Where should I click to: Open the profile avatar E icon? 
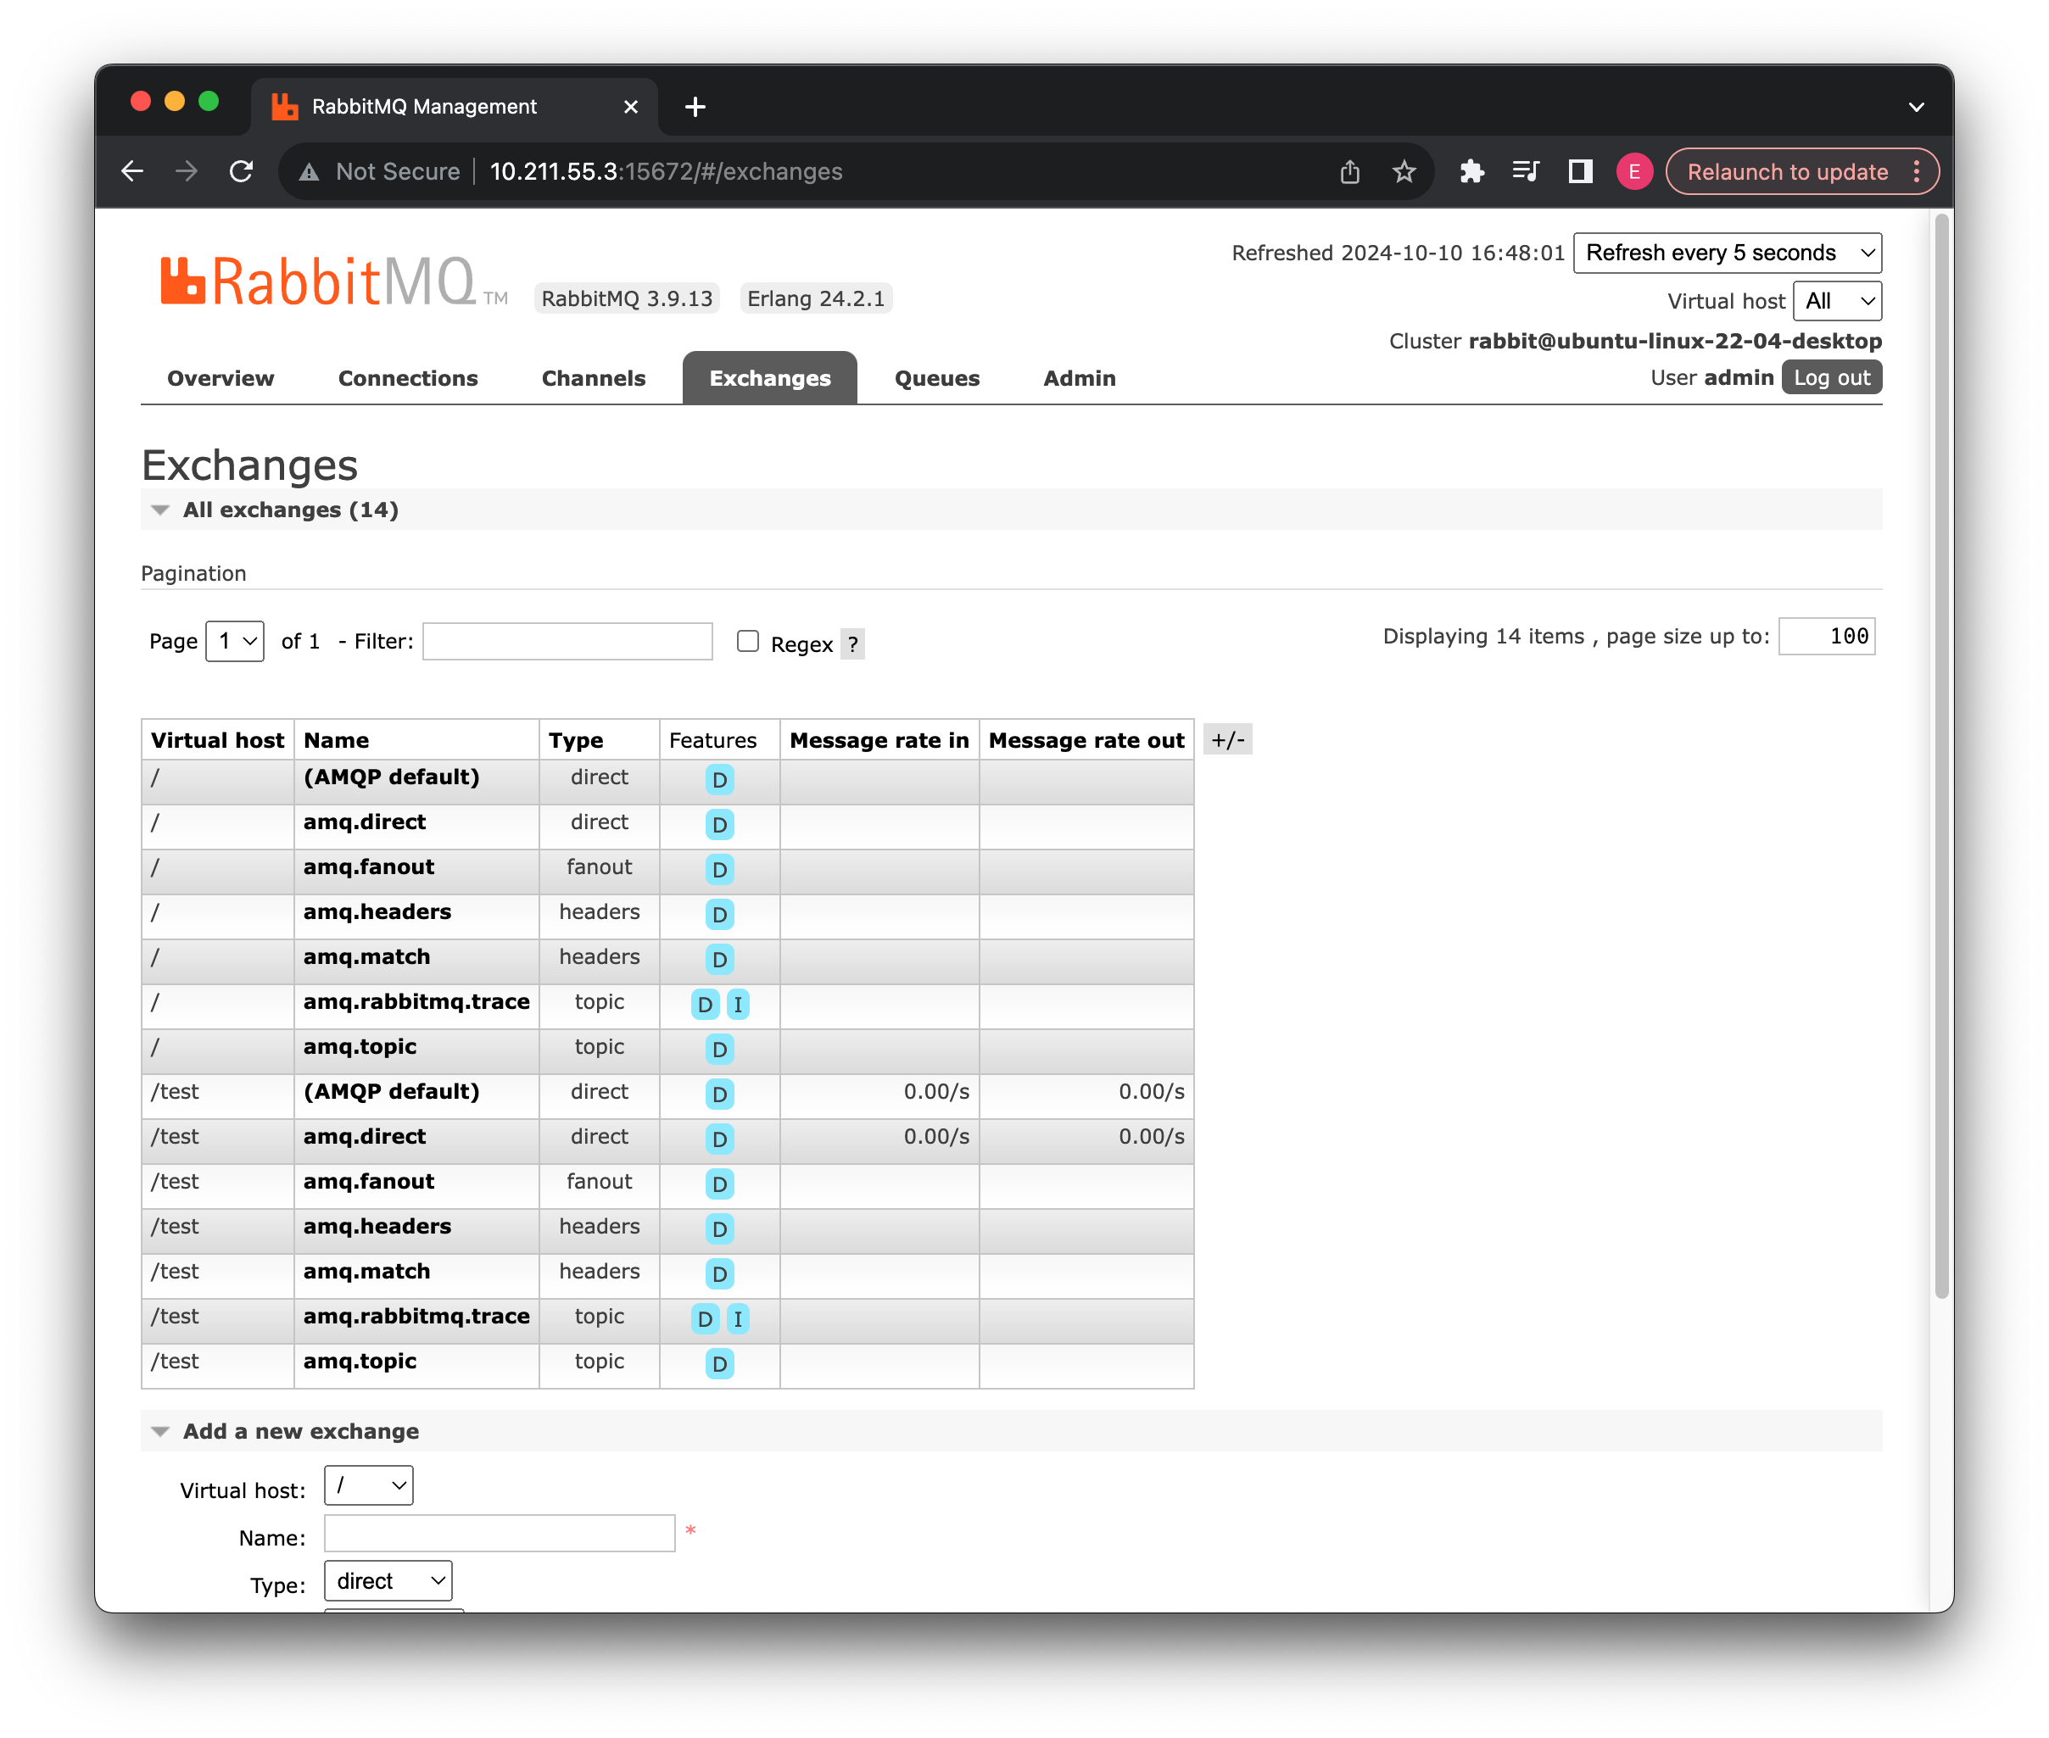tap(1633, 171)
